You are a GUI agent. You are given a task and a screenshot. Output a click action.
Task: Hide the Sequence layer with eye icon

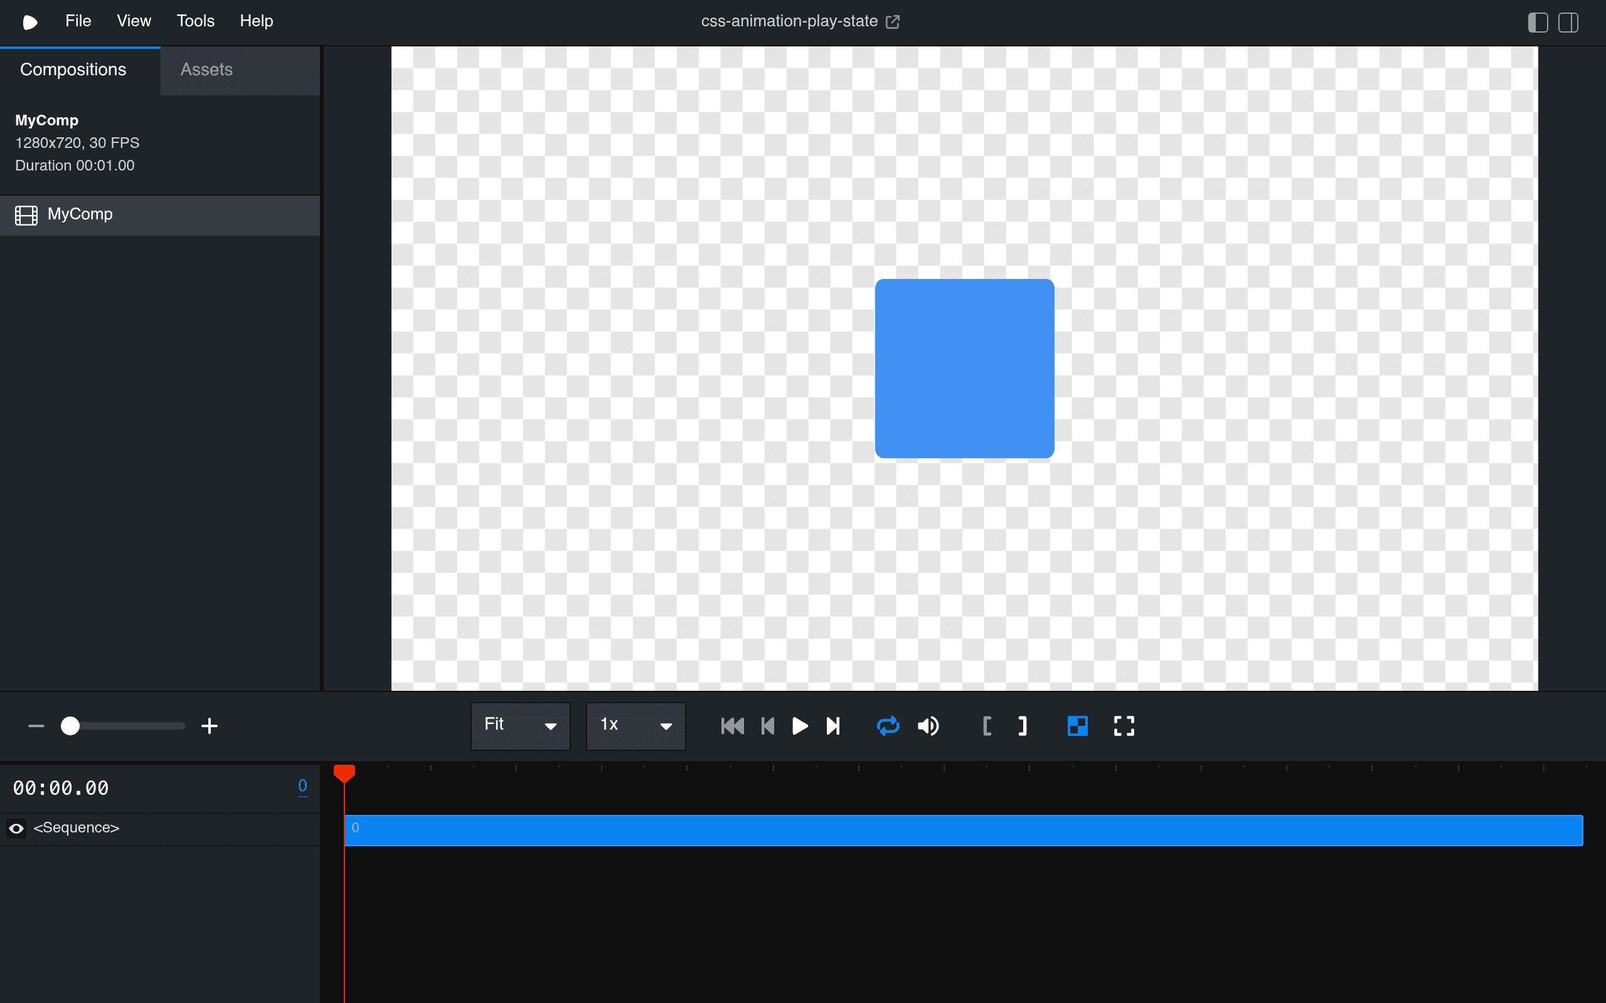[x=16, y=828]
